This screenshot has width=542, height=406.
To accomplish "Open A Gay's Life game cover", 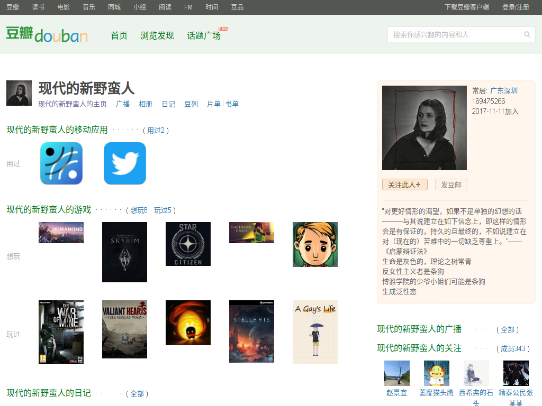I will pos(315,332).
